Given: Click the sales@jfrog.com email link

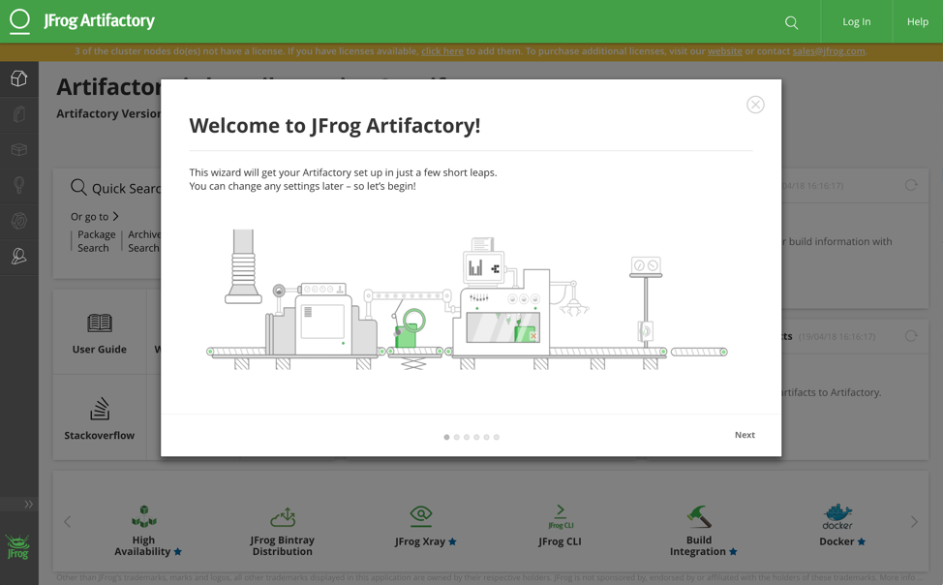Looking at the screenshot, I should click(x=829, y=51).
